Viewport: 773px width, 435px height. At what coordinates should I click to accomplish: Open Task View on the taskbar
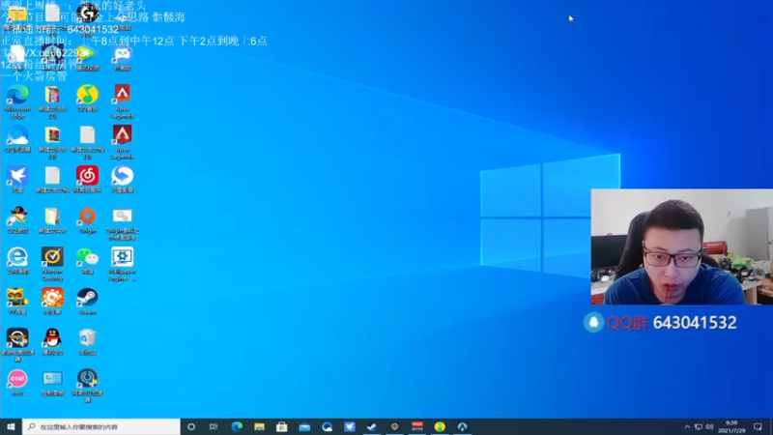coord(214,426)
